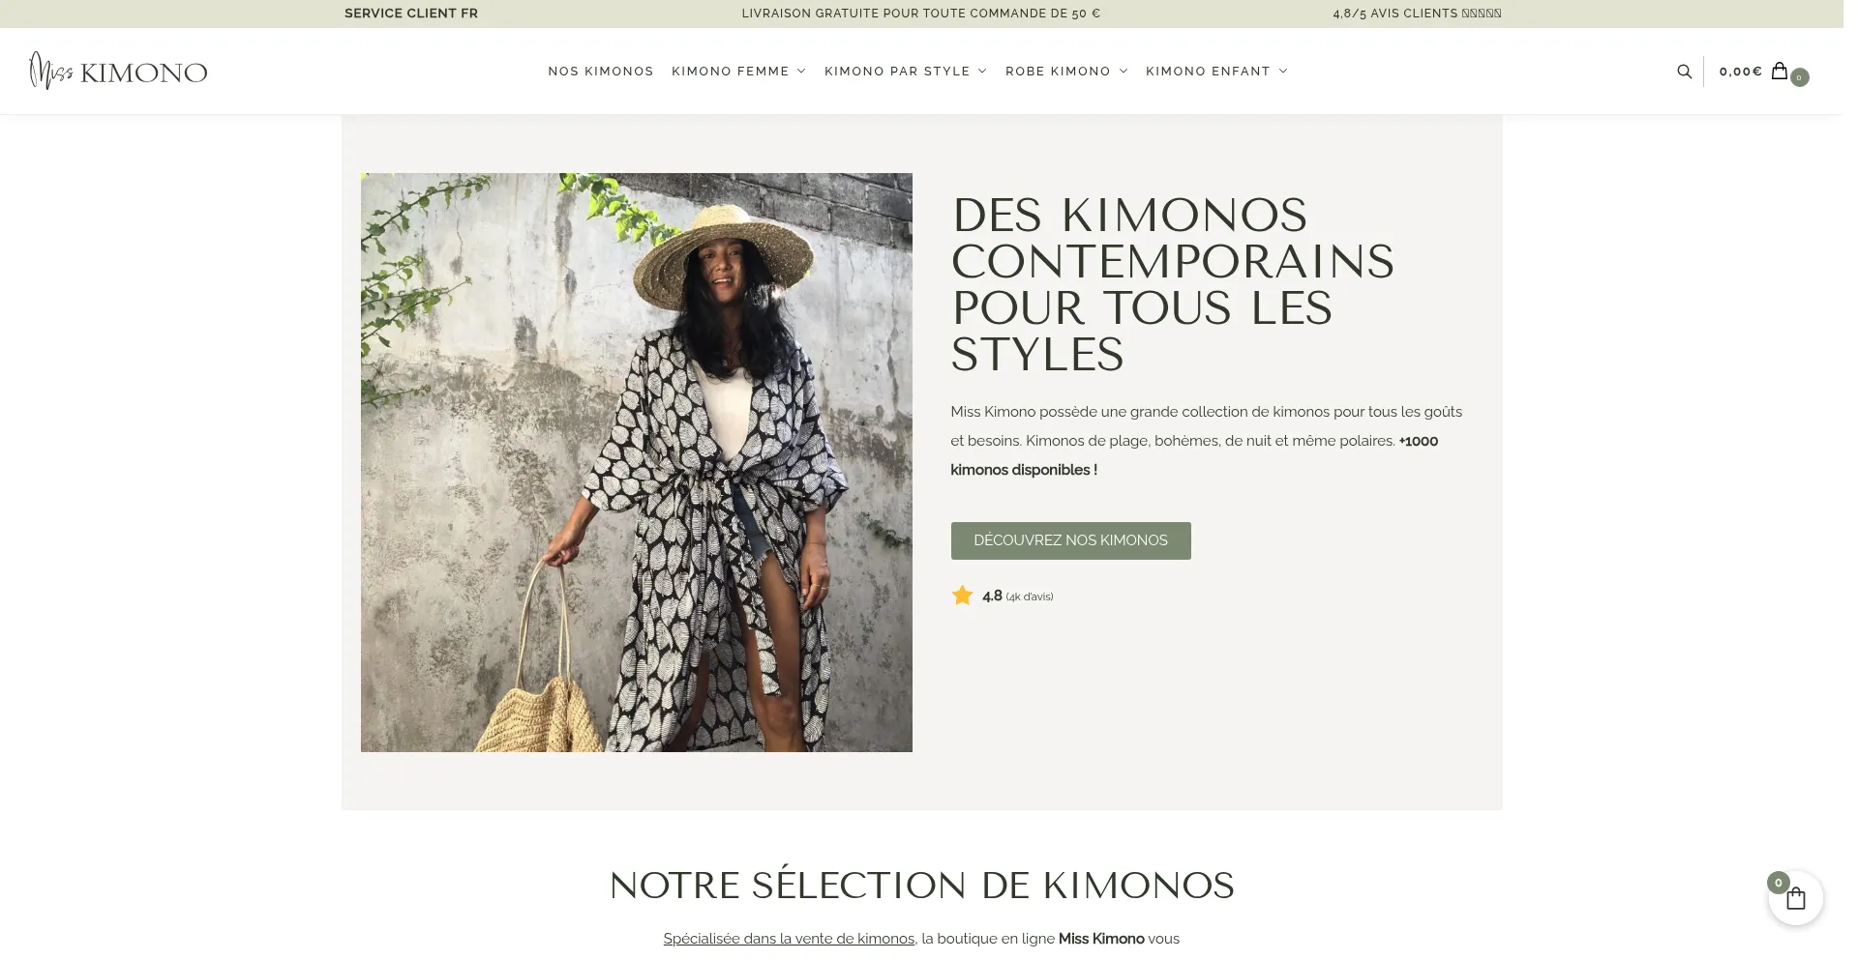
Task: Open the Nos Kimonos menu item
Action: coord(601,72)
